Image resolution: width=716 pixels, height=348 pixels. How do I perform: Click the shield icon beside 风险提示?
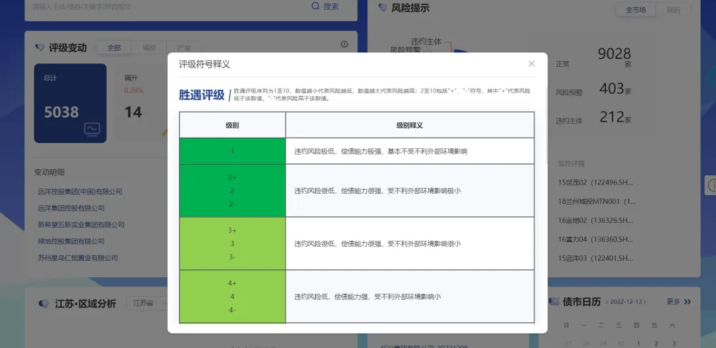pyautogui.click(x=383, y=8)
